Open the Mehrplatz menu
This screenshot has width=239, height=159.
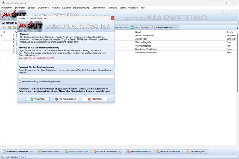112,8
